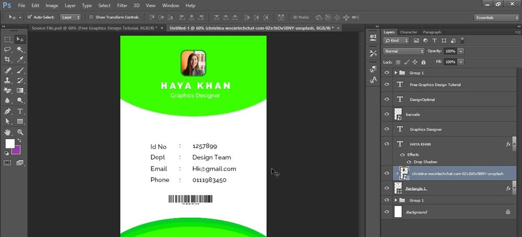This screenshot has width=522, height=237.
Task: Select the Lasso tool
Action: (8, 49)
